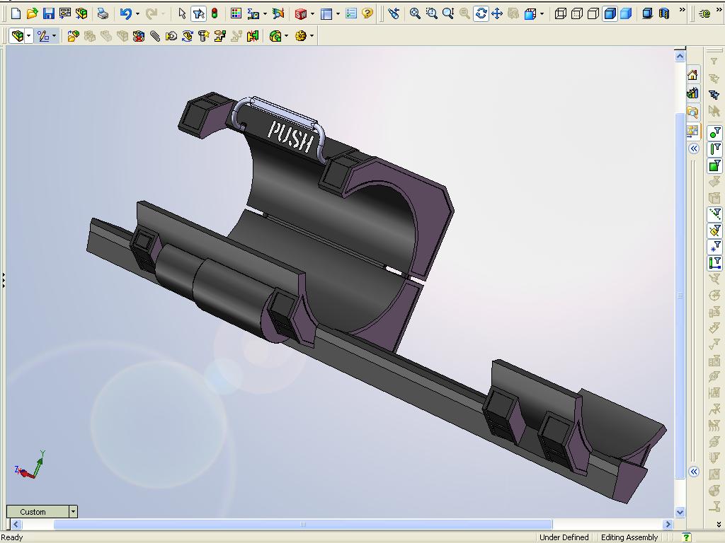Click the Save icon

coord(48,13)
